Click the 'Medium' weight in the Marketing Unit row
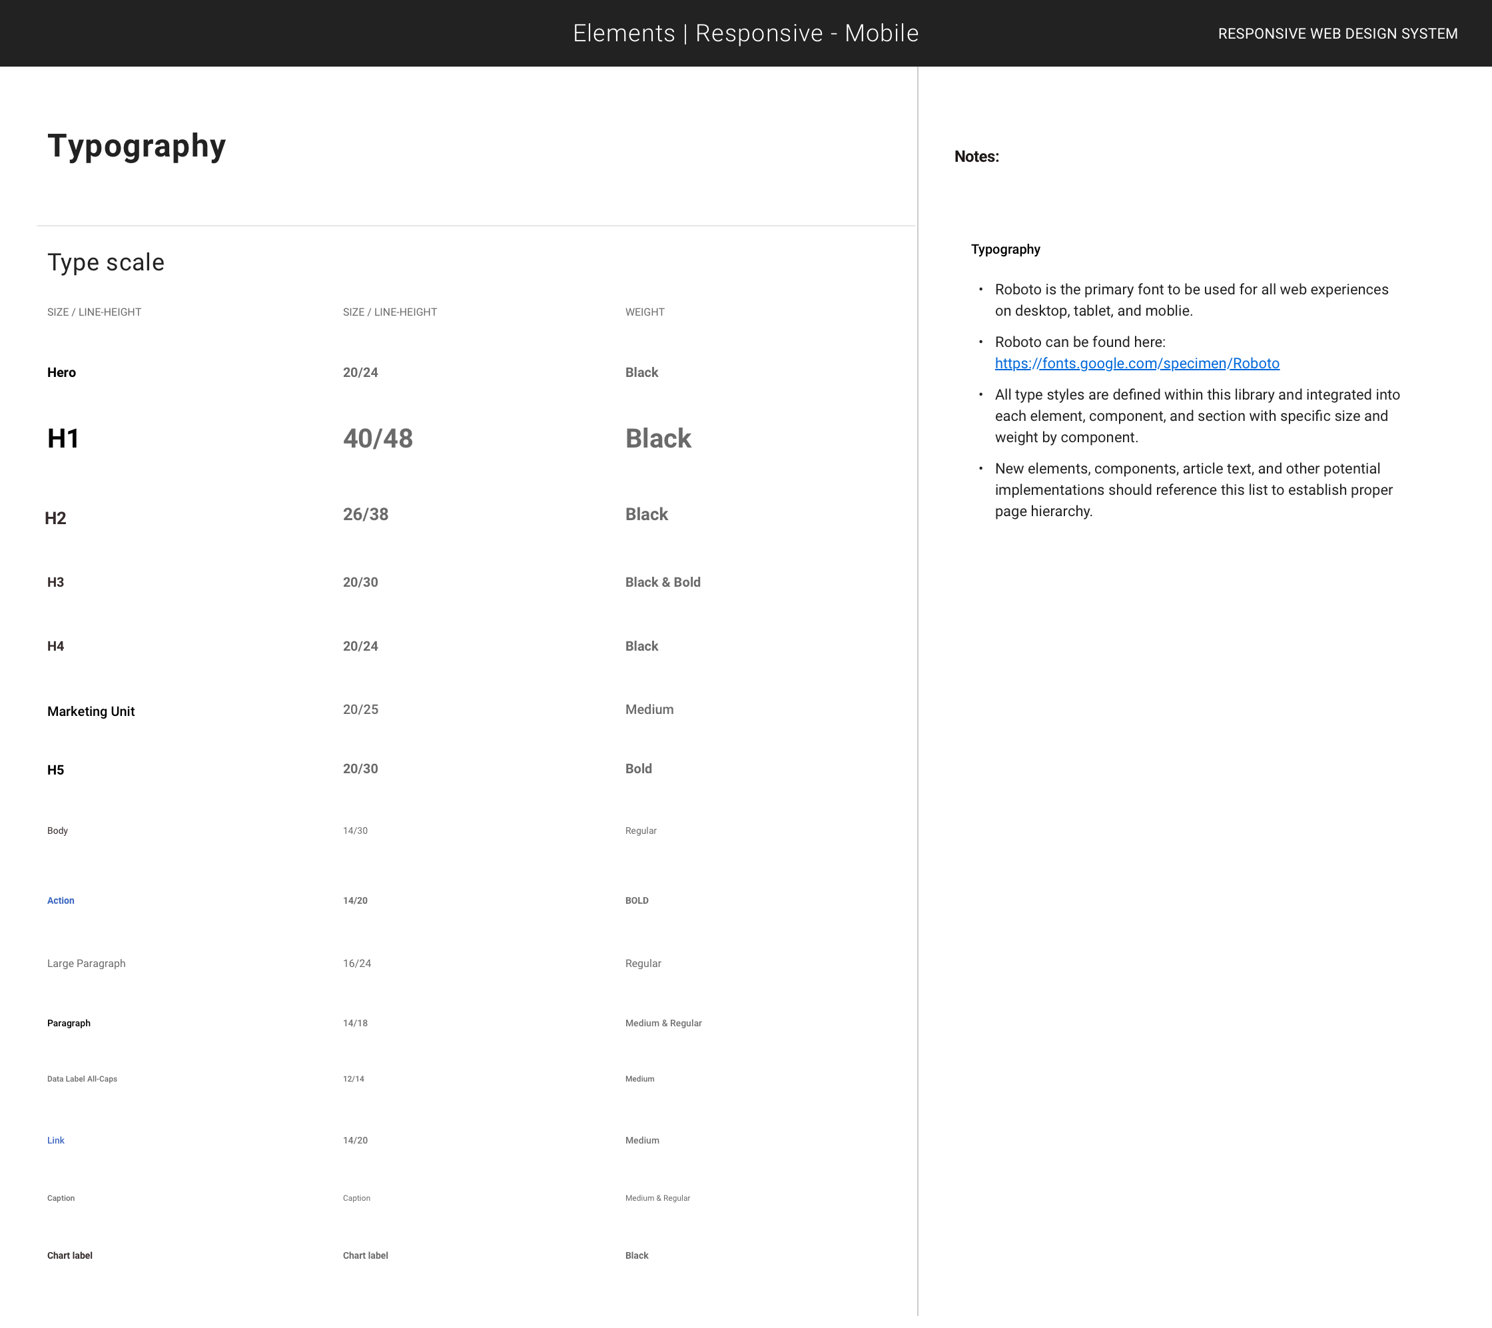Image resolution: width=1492 pixels, height=1328 pixels. tap(649, 710)
